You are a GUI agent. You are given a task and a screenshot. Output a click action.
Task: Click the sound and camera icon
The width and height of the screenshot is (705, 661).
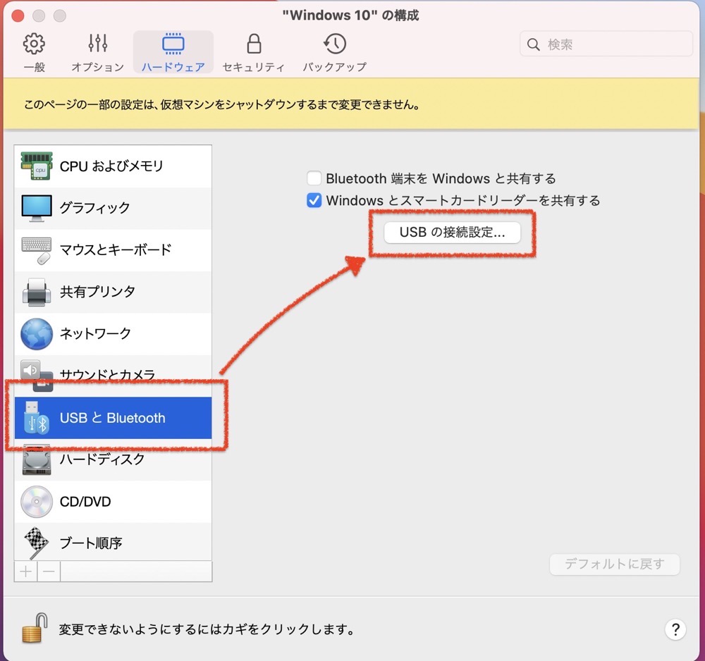(x=37, y=376)
